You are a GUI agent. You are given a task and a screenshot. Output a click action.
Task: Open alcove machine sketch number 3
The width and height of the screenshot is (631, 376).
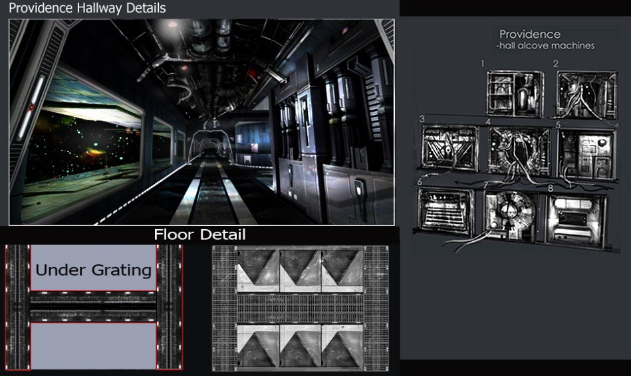[450, 147]
